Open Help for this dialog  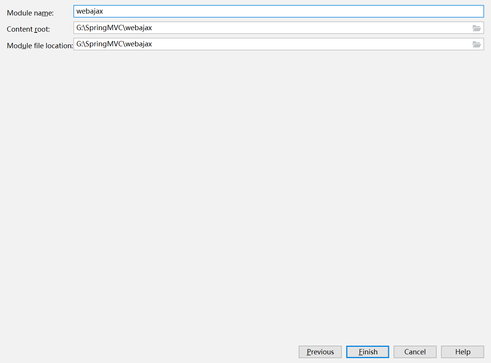(x=462, y=352)
